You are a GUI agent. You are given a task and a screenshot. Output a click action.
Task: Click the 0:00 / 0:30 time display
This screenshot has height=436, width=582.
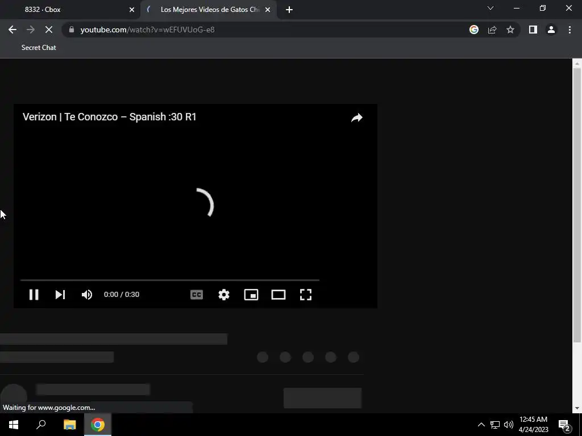pyautogui.click(x=122, y=295)
